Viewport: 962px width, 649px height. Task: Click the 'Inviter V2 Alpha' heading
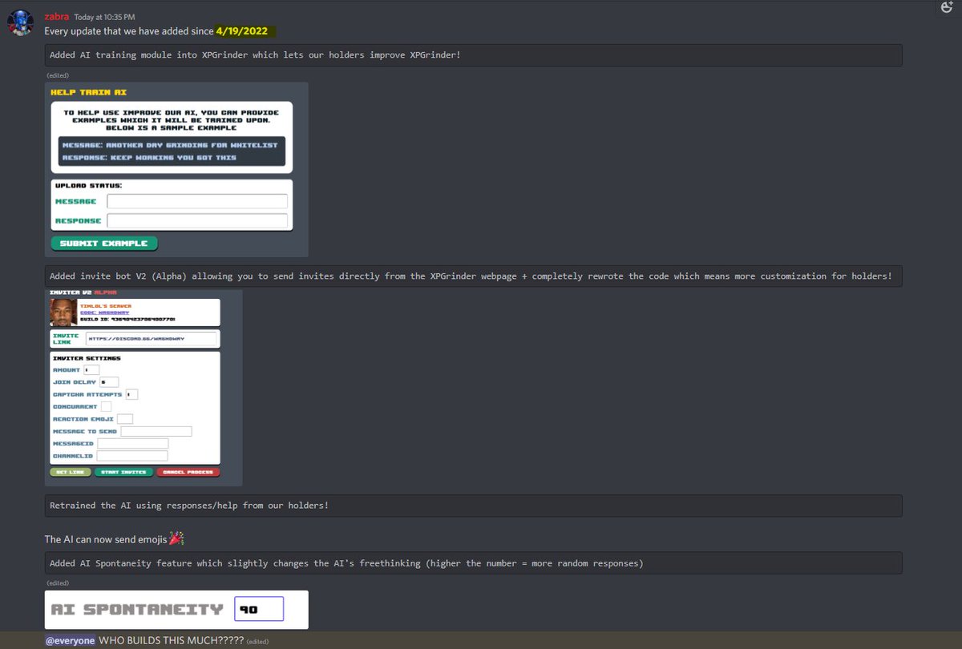[83, 292]
